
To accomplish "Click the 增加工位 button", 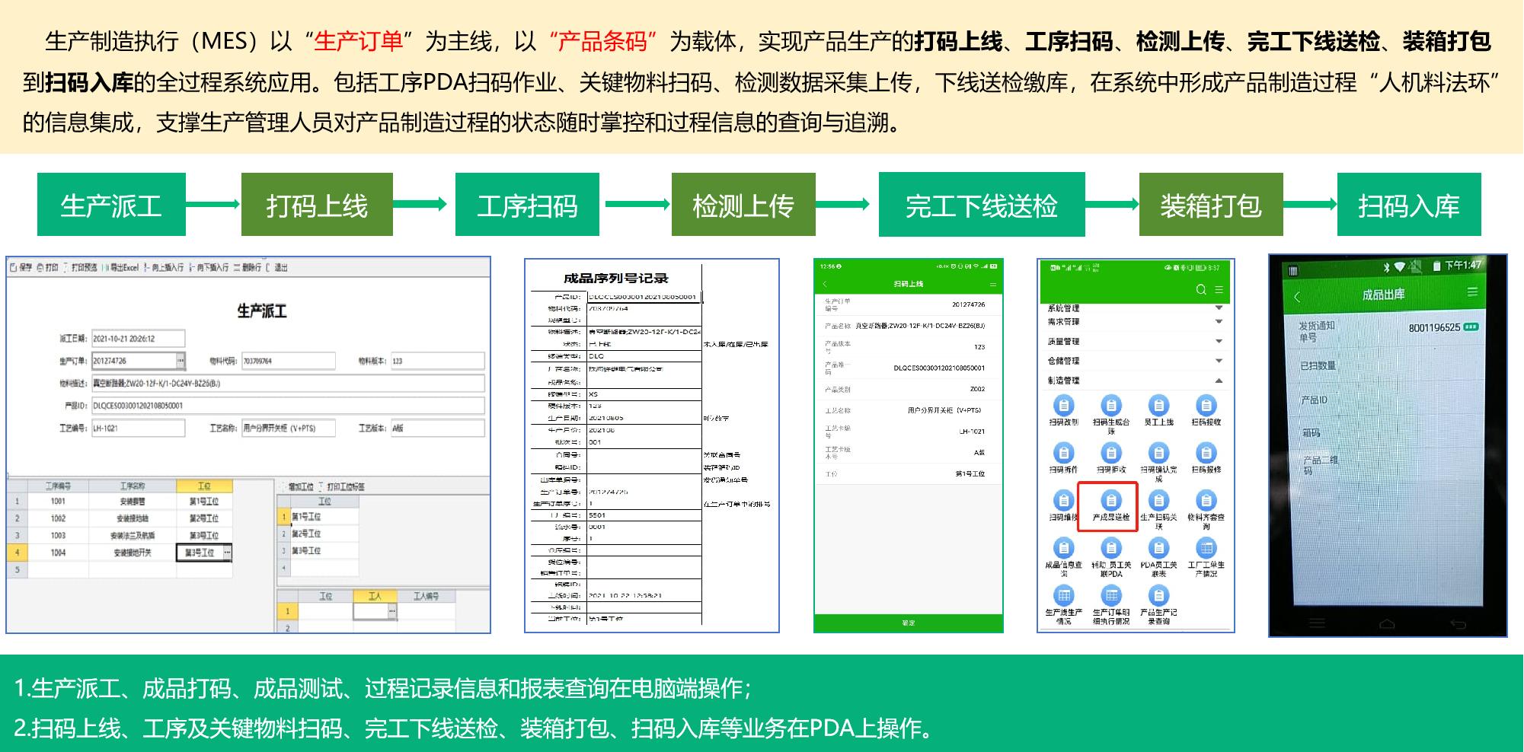I will click(x=298, y=486).
